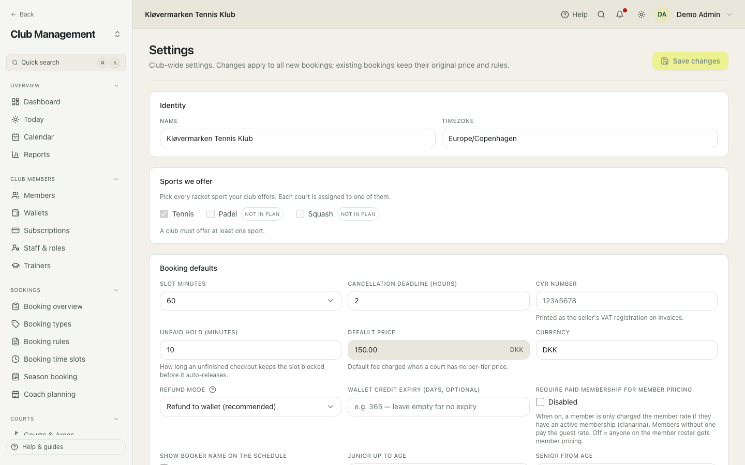Screen dimensions: 745x465
Task: Open Members in the sidebar
Action: pos(66,195)
